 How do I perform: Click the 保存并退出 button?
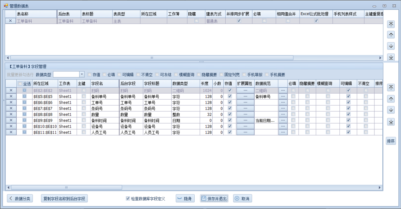(214, 199)
